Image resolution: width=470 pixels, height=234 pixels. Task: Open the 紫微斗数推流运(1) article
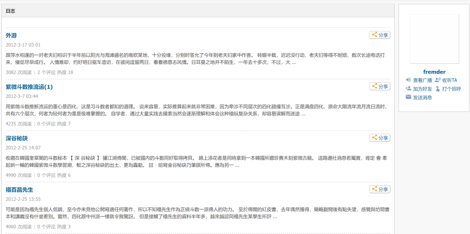[x=29, y=87]
